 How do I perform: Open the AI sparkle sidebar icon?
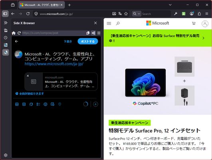(6, 23)
